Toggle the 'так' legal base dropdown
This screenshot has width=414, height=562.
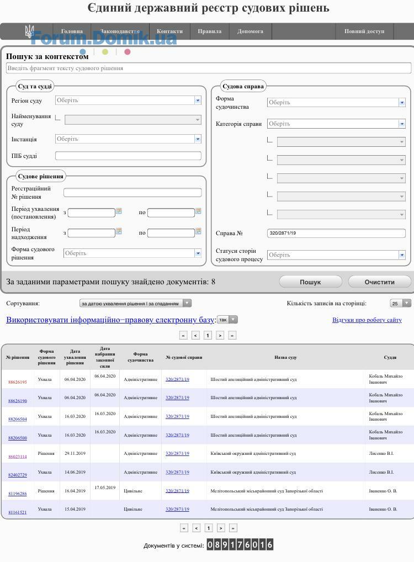227,320
